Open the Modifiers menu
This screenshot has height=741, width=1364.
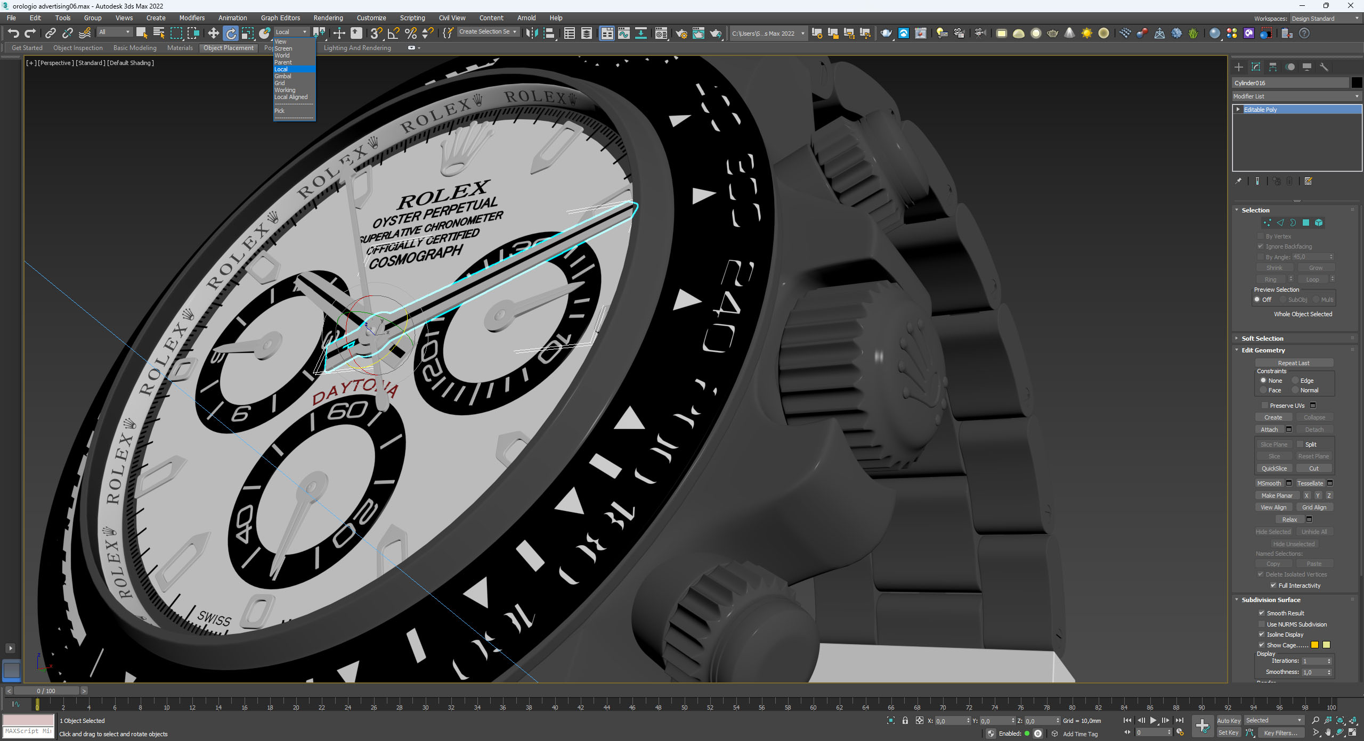tap(192, 18)
